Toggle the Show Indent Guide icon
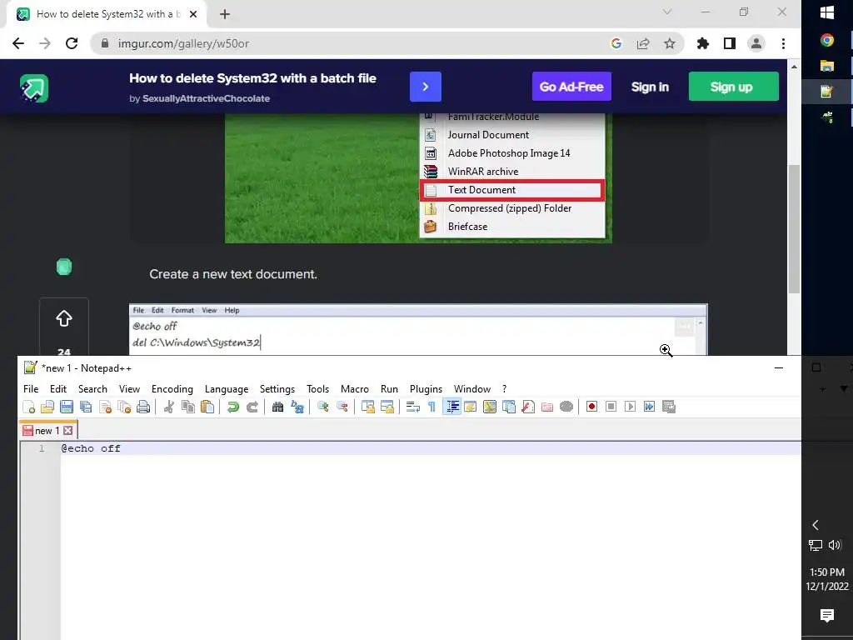The height and width of the screenshot is (640, 853). (x=451, y=407)
